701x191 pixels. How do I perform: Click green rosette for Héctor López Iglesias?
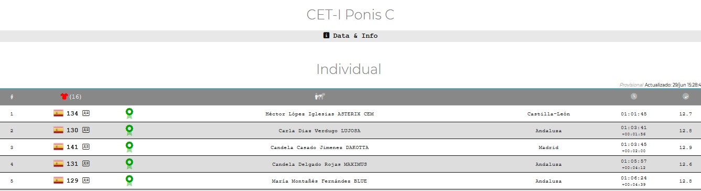pyautogui.click(x=129, y=113)
